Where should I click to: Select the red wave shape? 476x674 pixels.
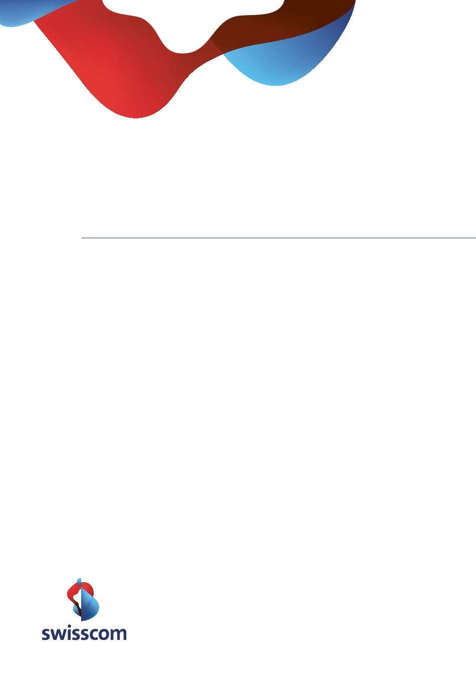(x=115, y=75)
